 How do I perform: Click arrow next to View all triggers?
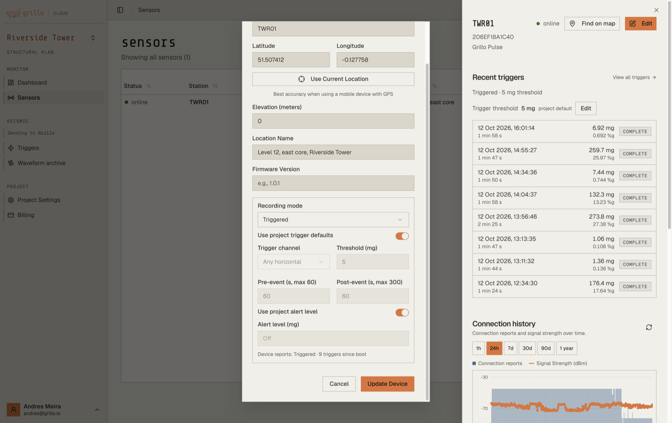654,77
